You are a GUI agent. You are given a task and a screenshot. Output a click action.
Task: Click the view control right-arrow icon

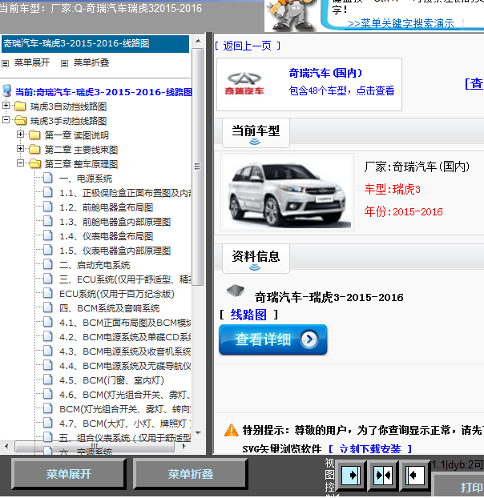pyautogui.click(x=351, y=475)
